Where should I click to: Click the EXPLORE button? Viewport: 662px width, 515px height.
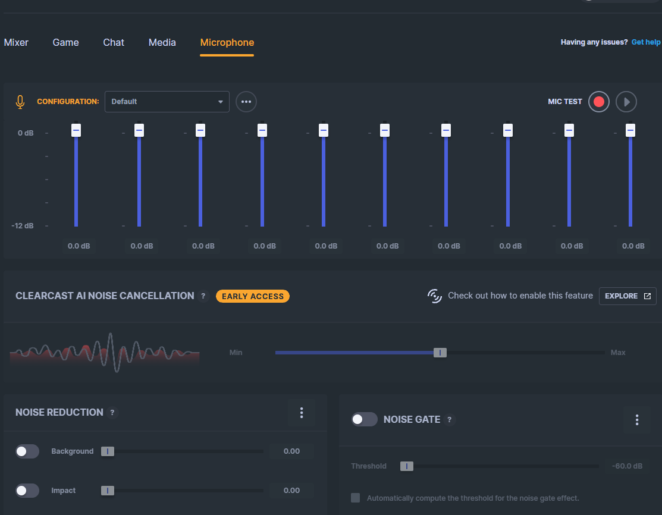click(x=628, y=296)
